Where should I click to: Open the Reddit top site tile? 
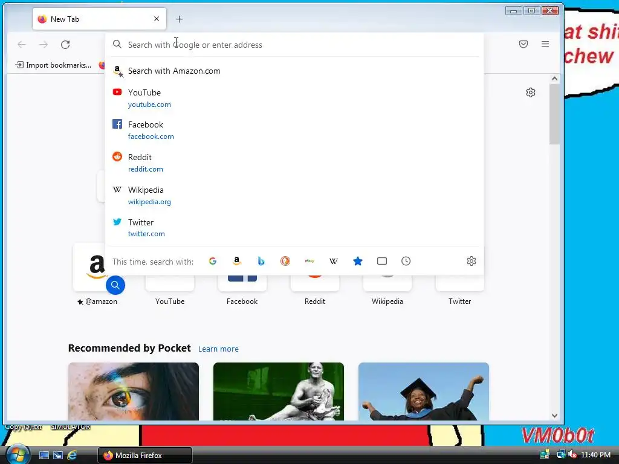coord(314,291)
